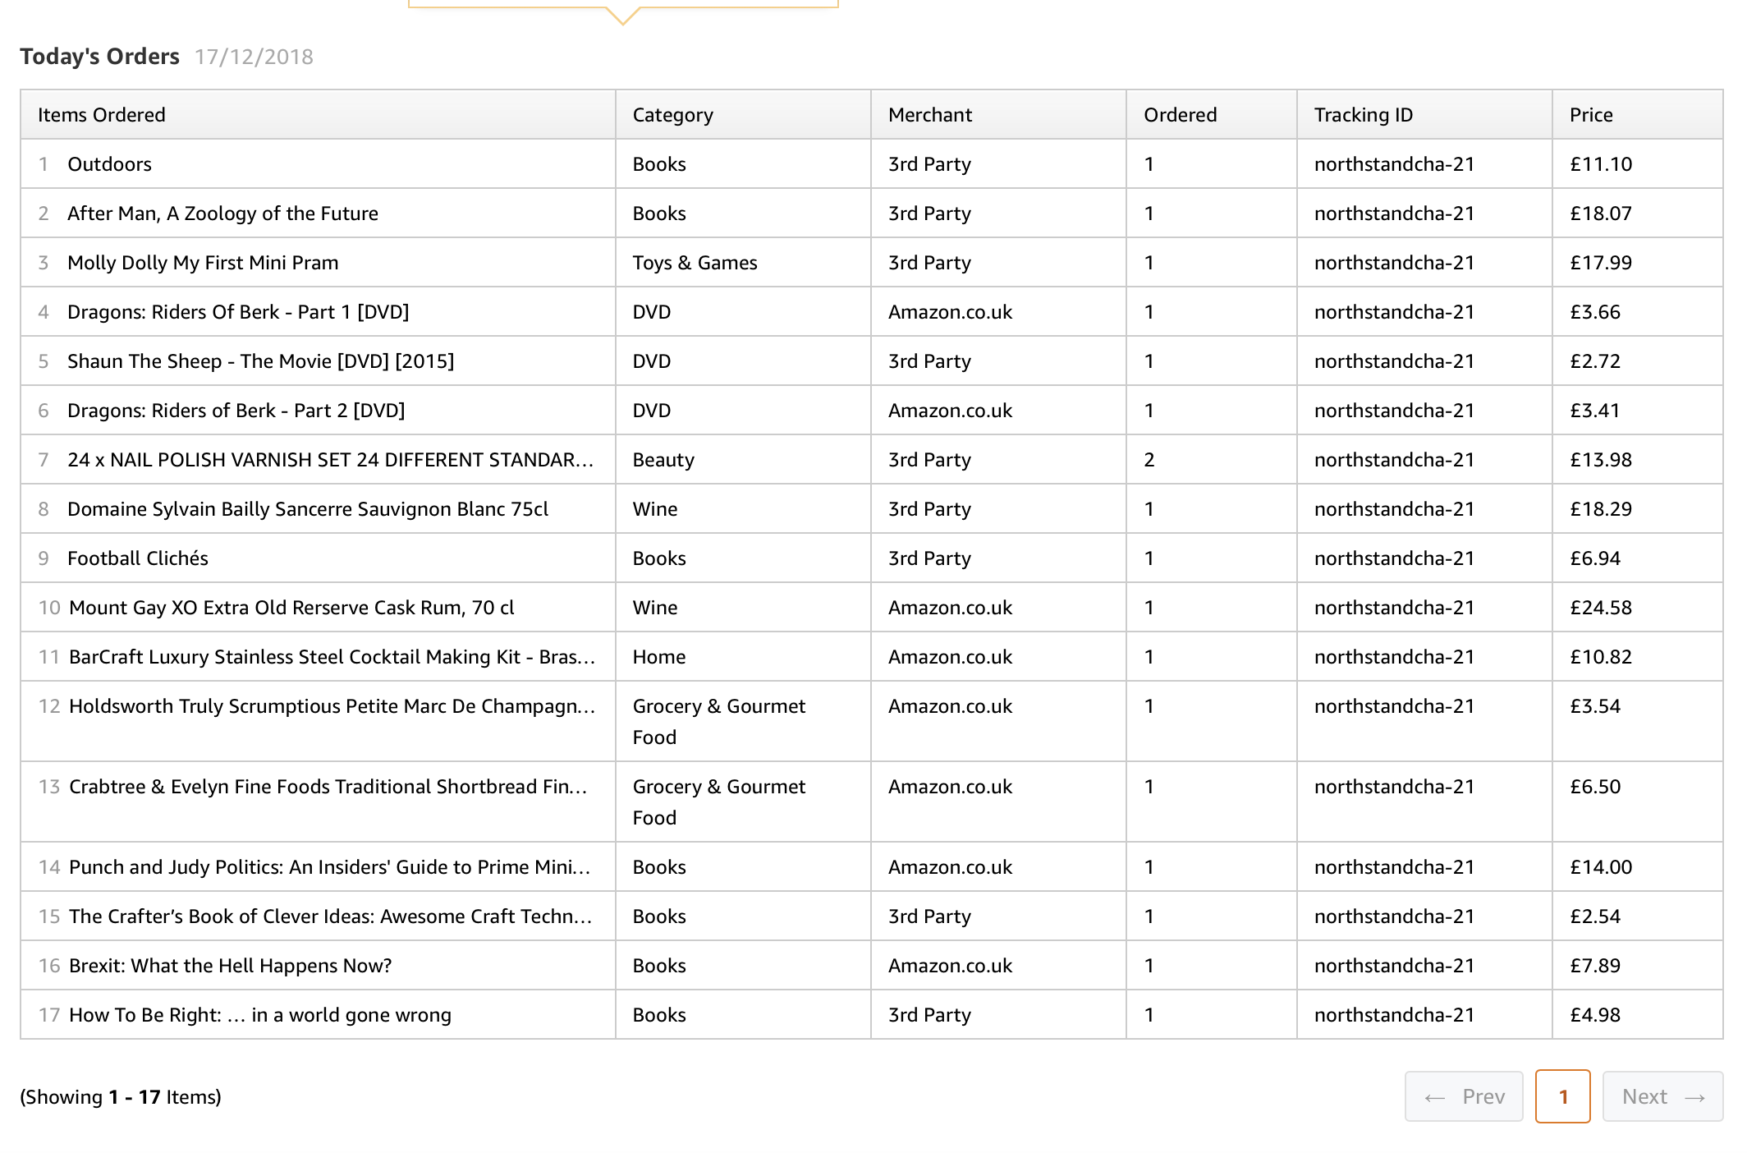Image resolution: width=1747 pixels, height=1153 pixels.
Task: Open After Man, A Zoology of the Future
Action: (222, 214)
